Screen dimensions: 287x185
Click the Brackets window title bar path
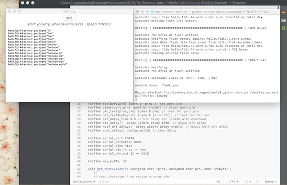153,3
